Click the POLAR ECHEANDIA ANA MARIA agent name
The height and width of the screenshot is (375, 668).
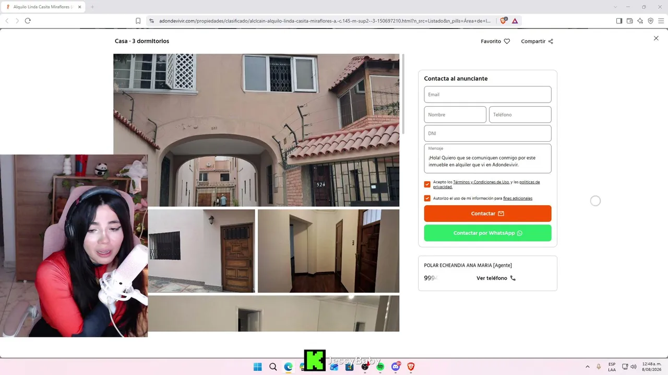[x=468, y=265]
